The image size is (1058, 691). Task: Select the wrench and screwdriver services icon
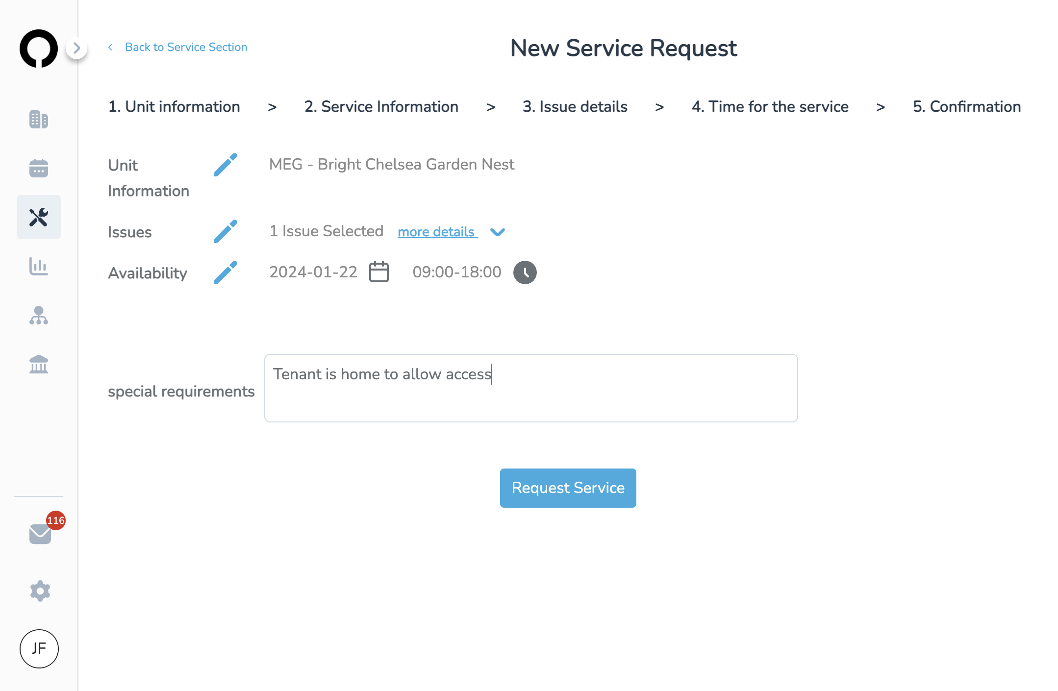pyautogui.click(x=39, y=217)
